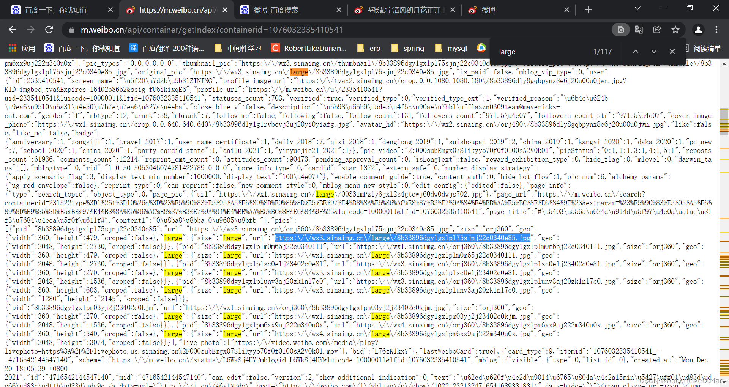Close the last 微博 tab
Screen dimensions: 729x387
click(566, 10)
